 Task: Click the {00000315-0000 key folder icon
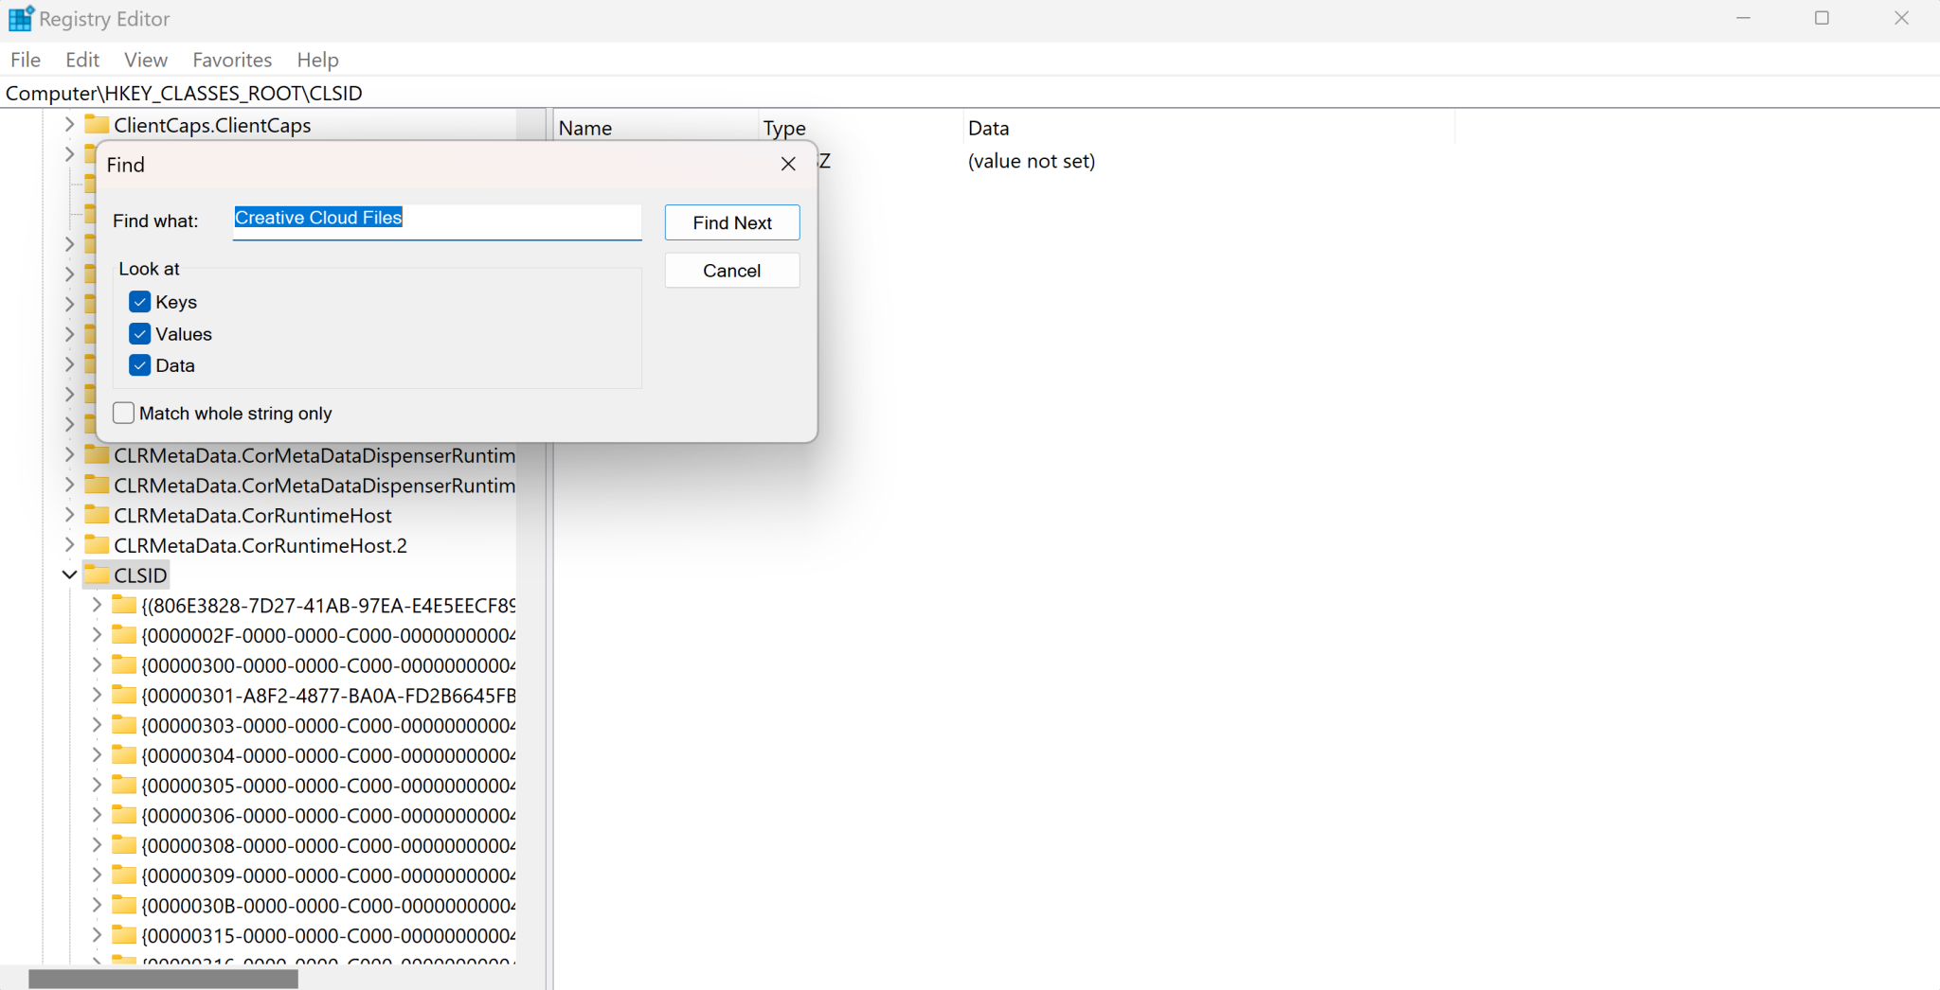pos(124,935)
